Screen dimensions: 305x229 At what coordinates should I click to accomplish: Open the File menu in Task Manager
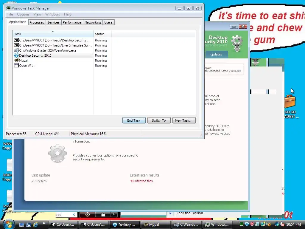(x=10, y=14)
